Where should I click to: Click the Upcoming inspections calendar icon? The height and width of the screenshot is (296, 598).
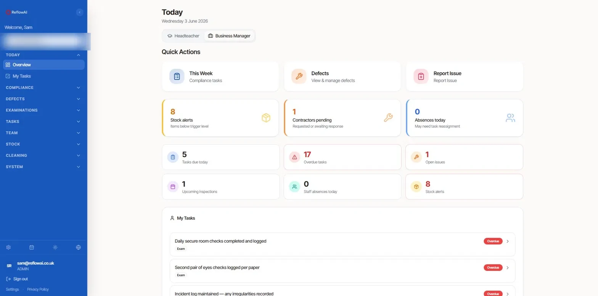[x=173, y=187]
